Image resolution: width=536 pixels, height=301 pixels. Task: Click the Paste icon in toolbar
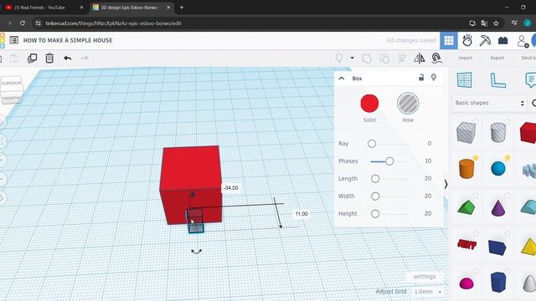(14, 59)
